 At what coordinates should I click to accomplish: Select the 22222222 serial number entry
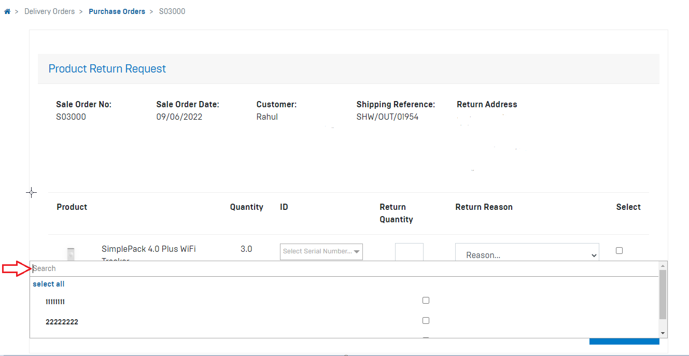pos(62,322)
